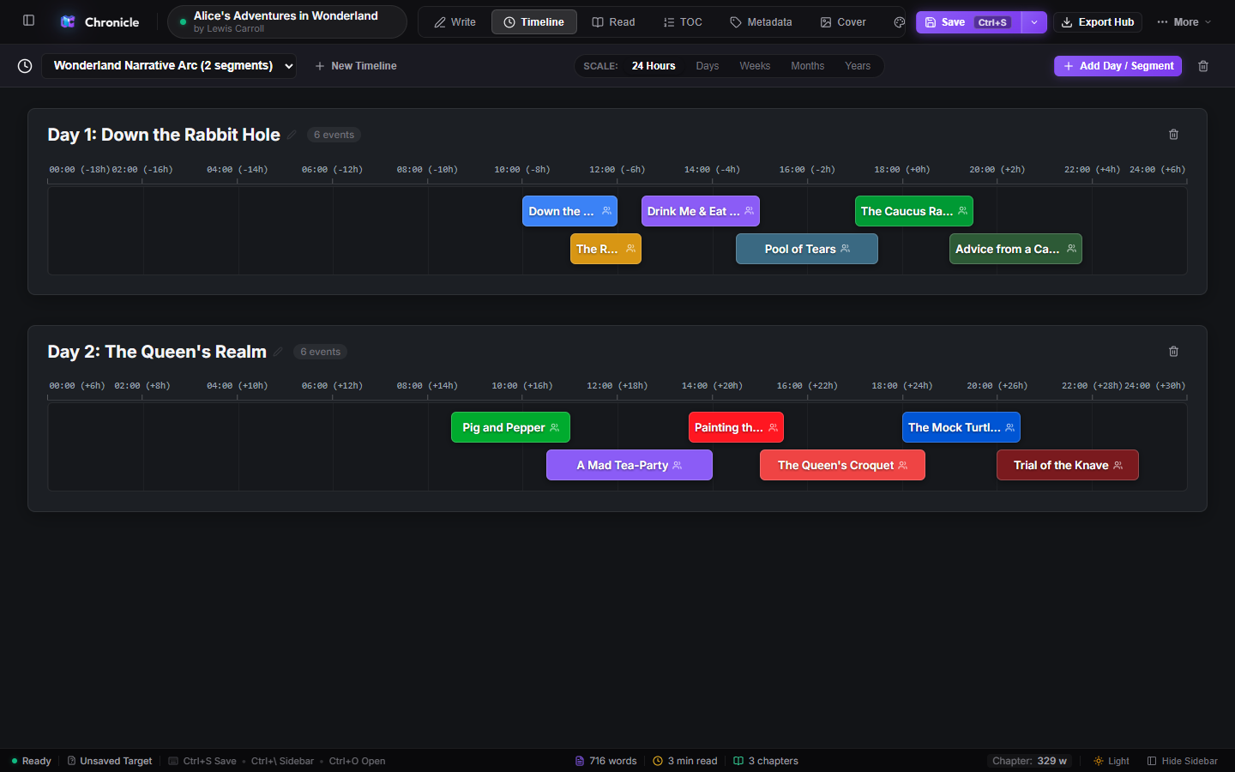Click the Chronicle app logo icon
The width and height of the screenshot is (1235, 772).
(68, 22)
